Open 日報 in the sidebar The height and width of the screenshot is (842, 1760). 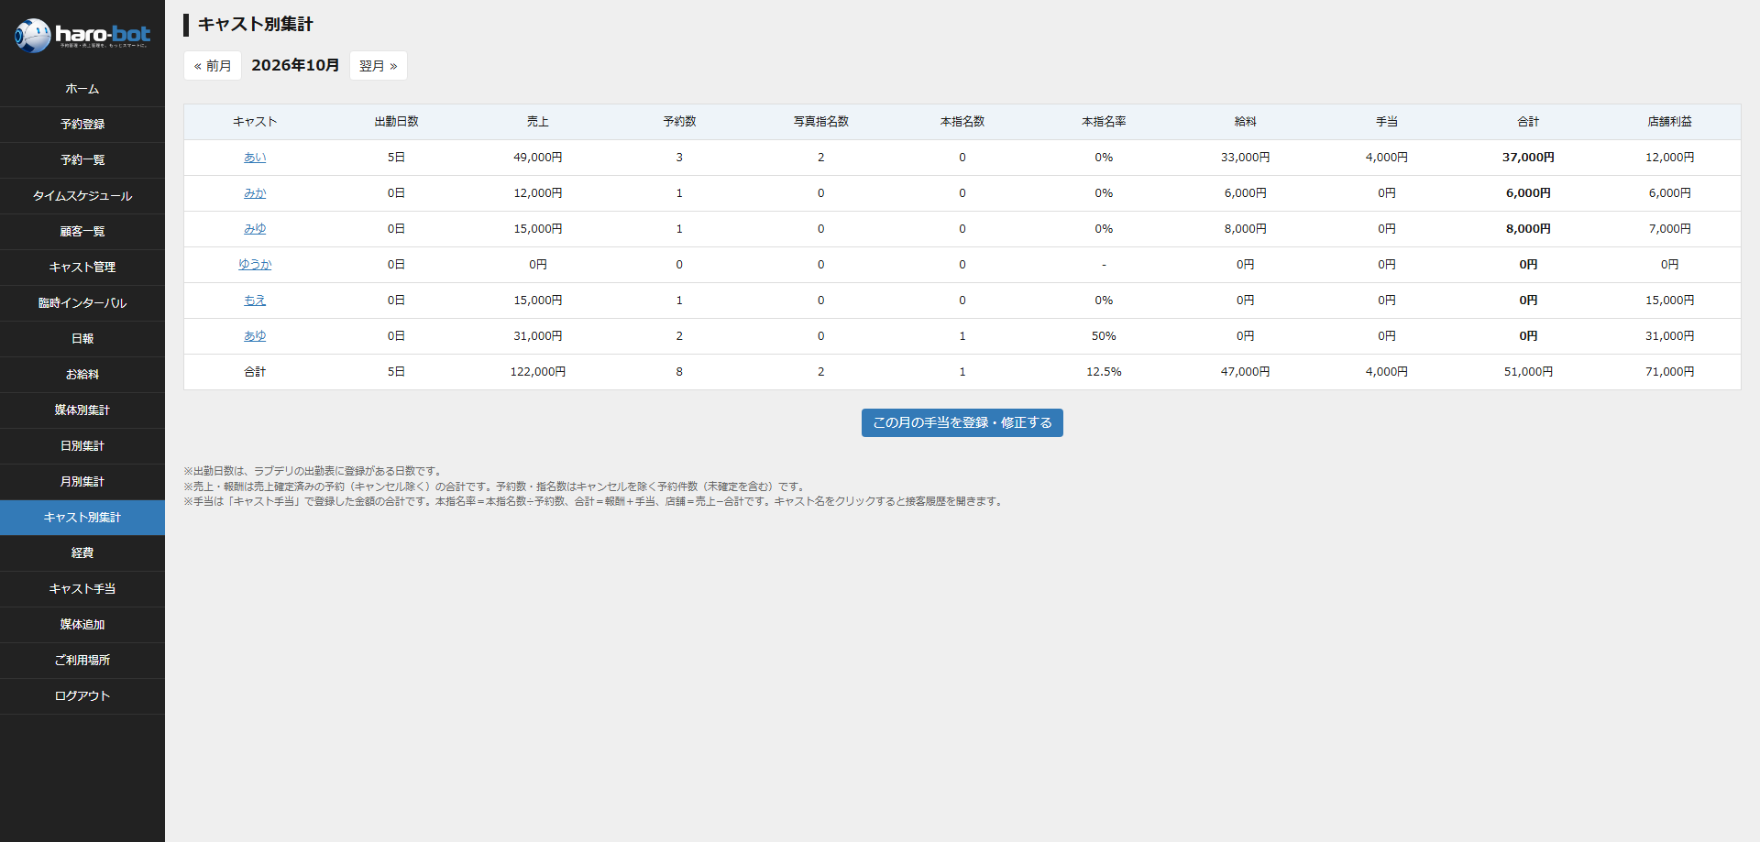82,339
